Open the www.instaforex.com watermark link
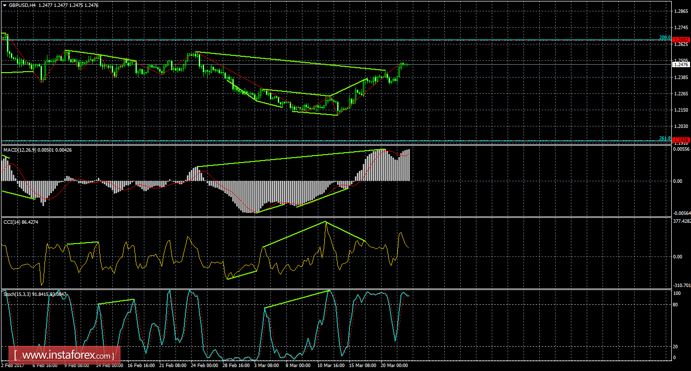Viewport: 691px width, 371px height. (x=65, y=355)
